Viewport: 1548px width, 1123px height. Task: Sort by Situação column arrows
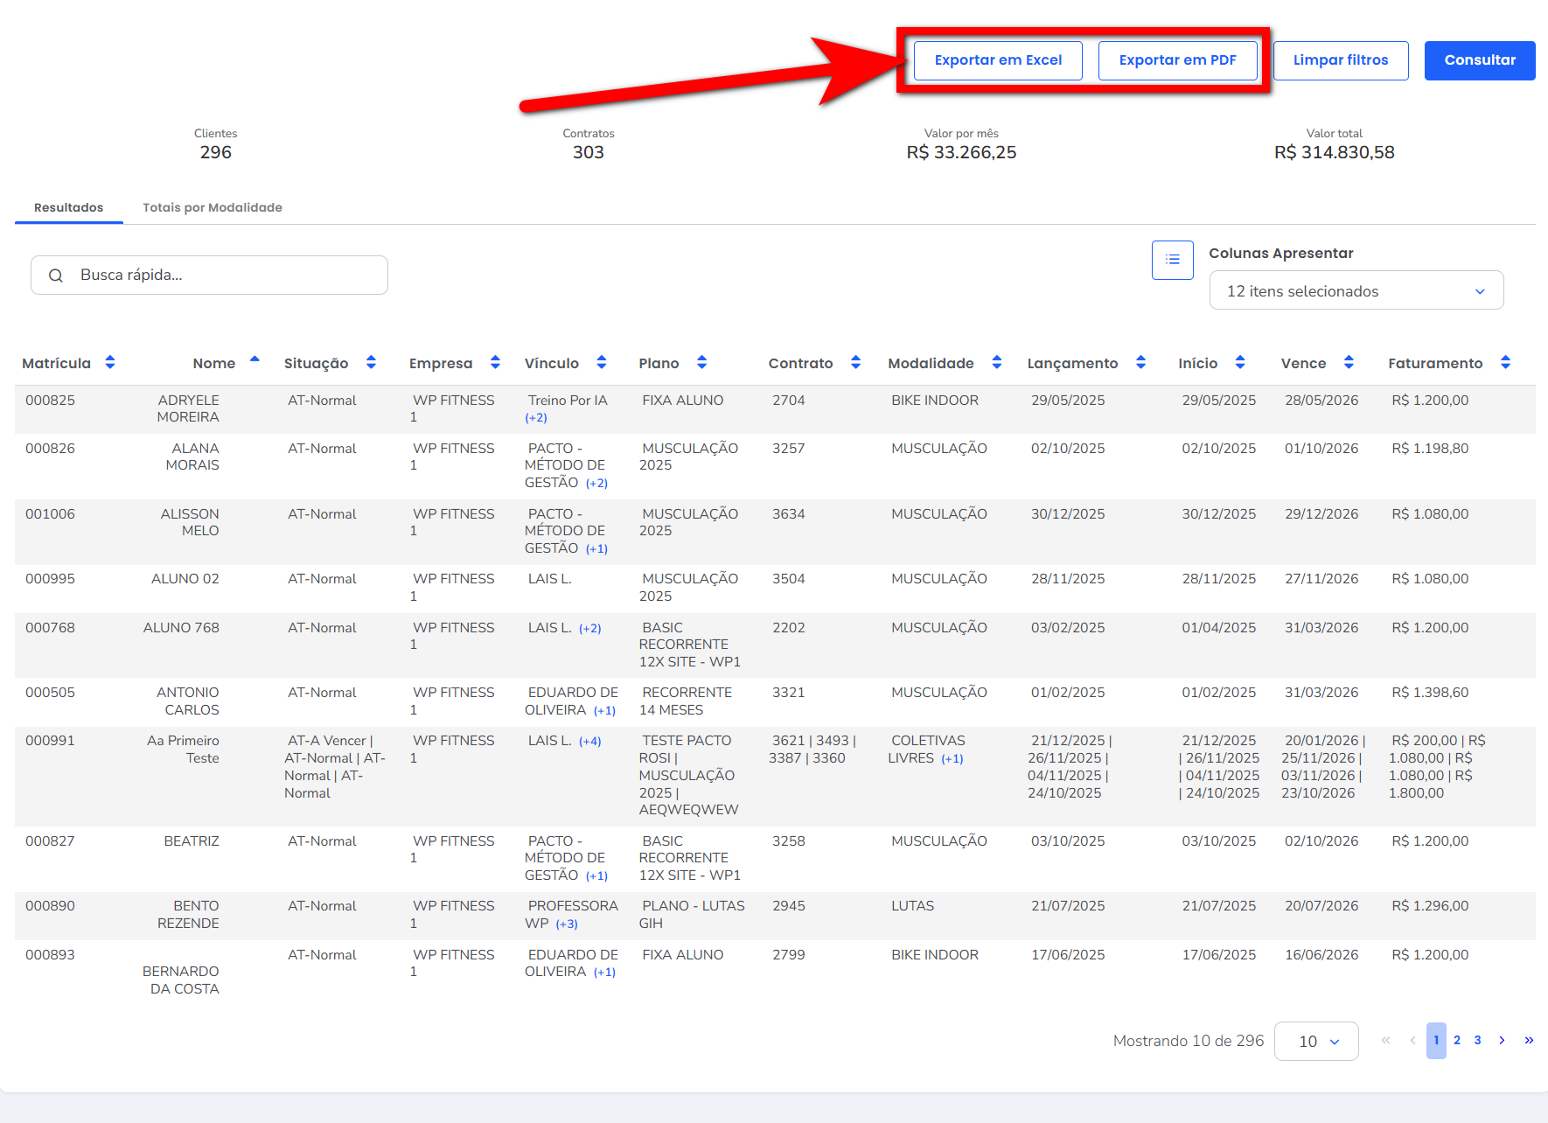[371, 362]
